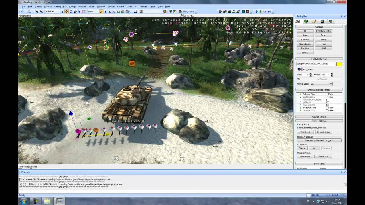This screenshot has width=365, height=205.
Task: Open the DB database view
Action: (265, 11)
